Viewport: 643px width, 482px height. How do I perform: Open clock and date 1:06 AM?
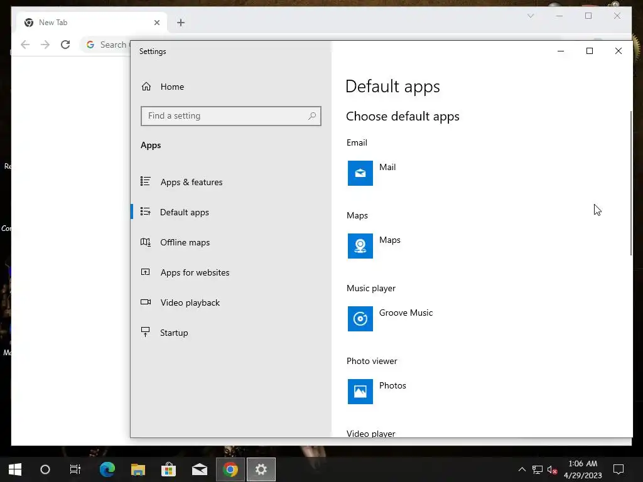click(583, 469)
